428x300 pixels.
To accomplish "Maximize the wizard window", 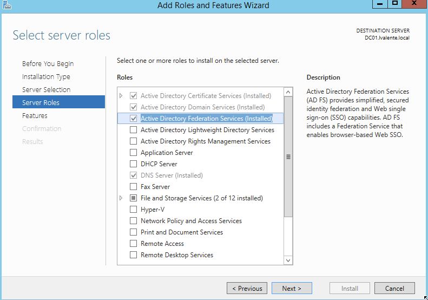I will 396,4.
